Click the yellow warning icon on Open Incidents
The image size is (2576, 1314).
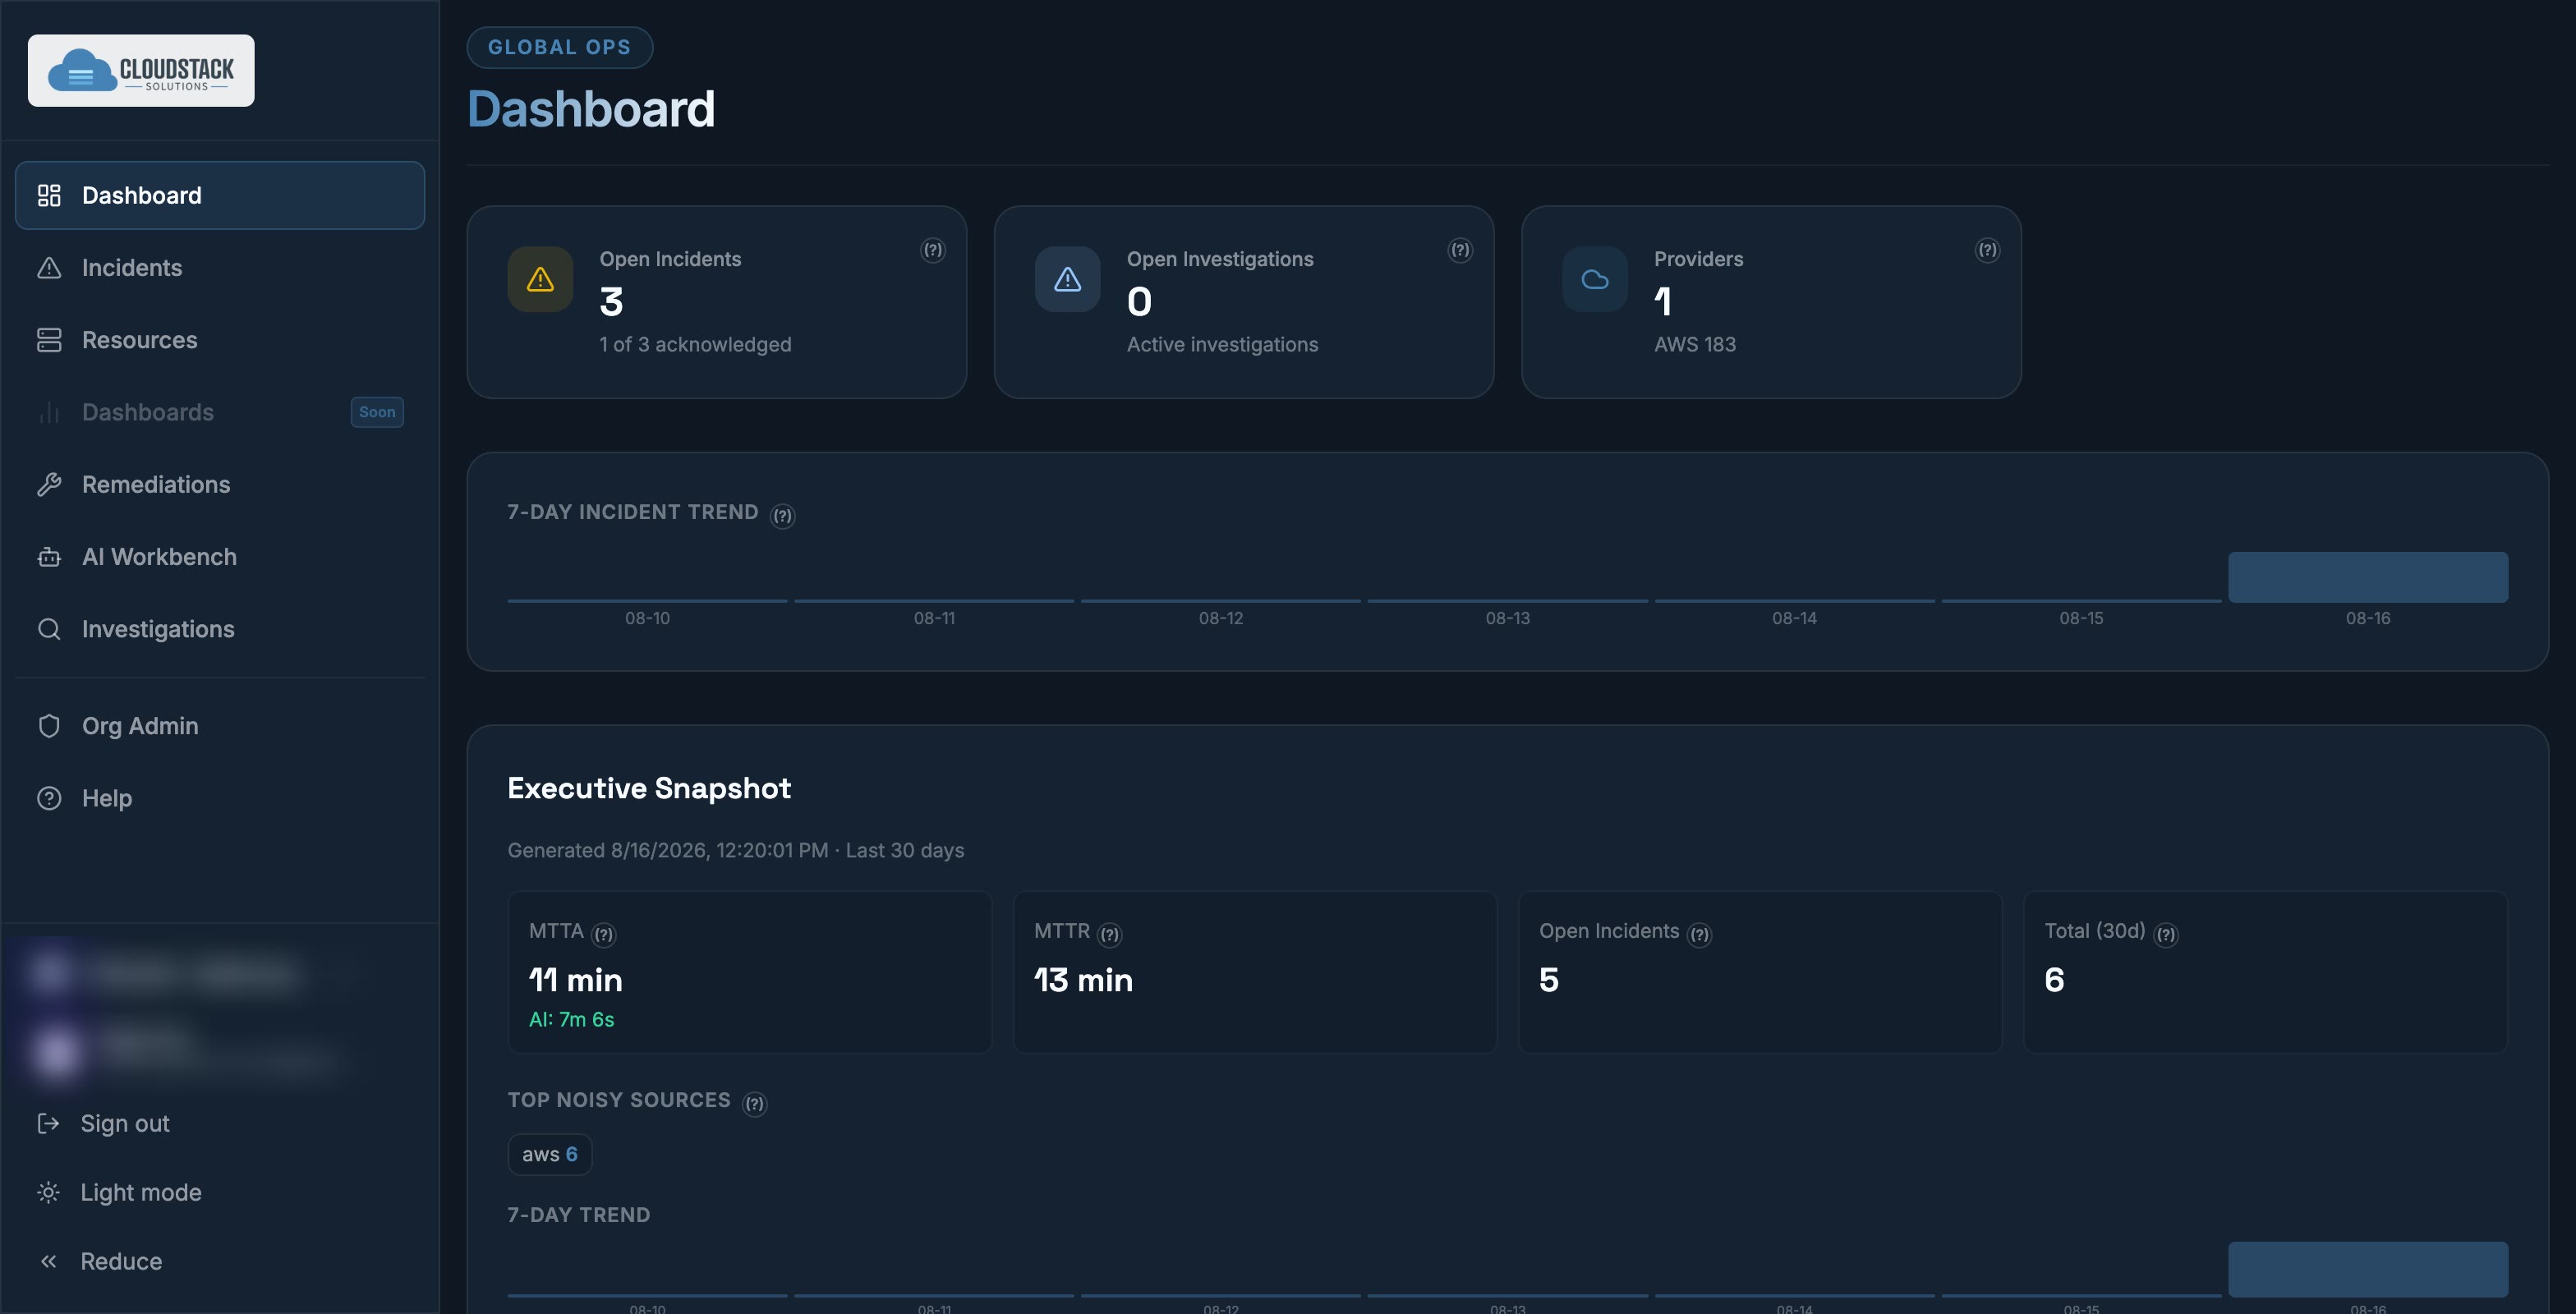click(540, 279)
